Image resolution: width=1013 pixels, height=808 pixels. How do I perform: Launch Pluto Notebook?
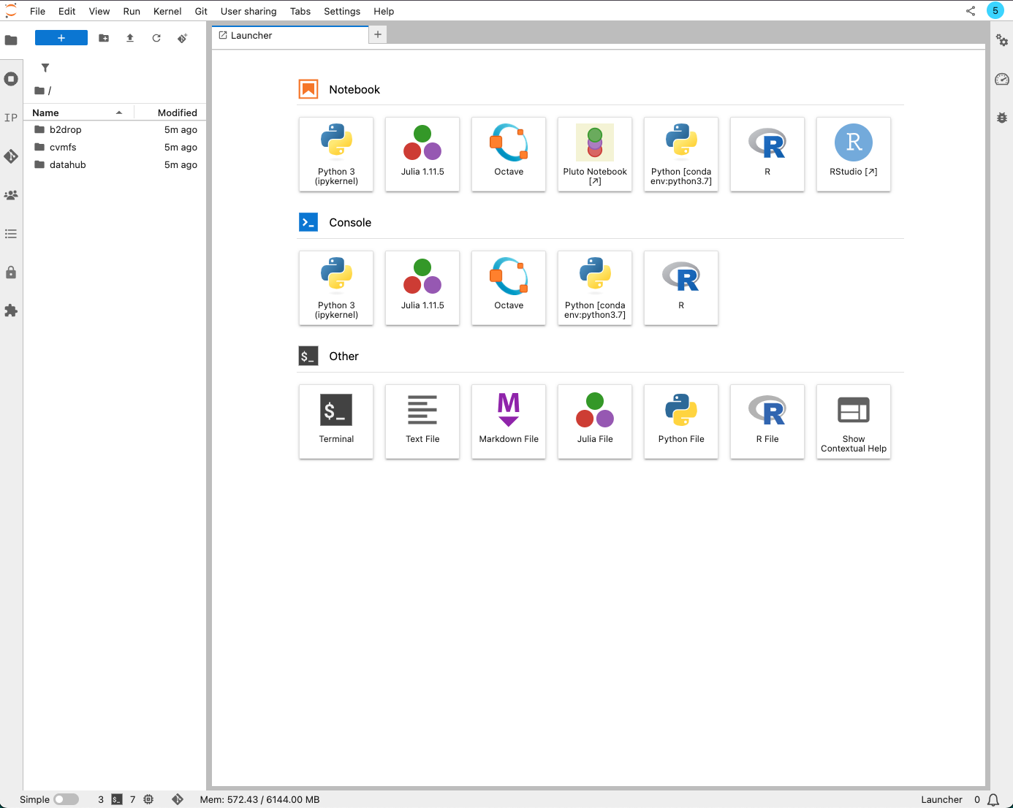coord(595,154)
